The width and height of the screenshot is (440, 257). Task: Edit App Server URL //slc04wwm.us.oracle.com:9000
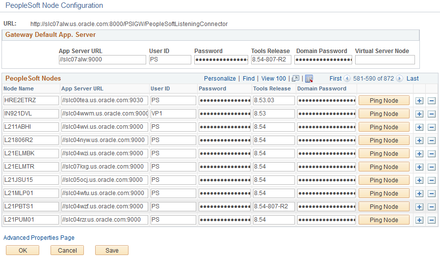tap(104, 114)
